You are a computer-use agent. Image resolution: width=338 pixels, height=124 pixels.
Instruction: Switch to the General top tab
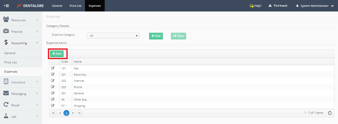click(57, 6)
